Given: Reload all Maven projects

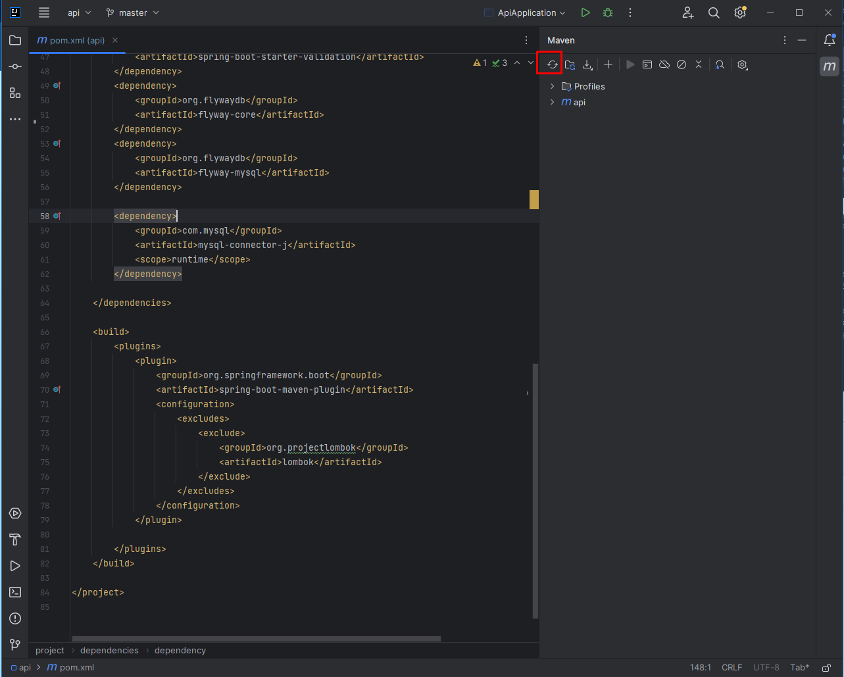Looking at the screenshot, I should [553, 64].
